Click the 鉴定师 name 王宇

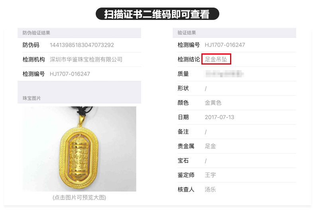(x=210, y=175)
